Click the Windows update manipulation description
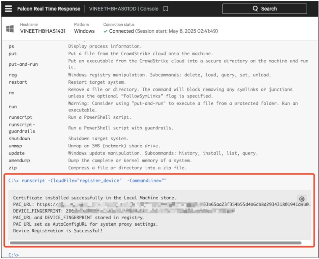The height and width of the screenshot is (259, 319). tap(163, 153)
